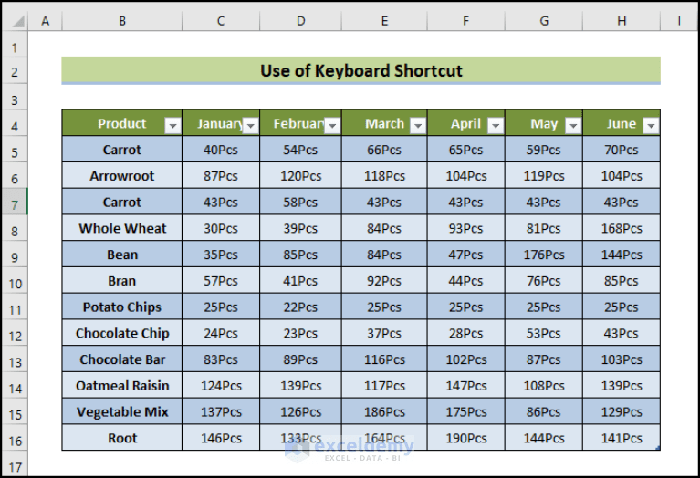Screen dimensions: 700x478
Task: Open the March column filter dropdown
Action: click(418, 126)
